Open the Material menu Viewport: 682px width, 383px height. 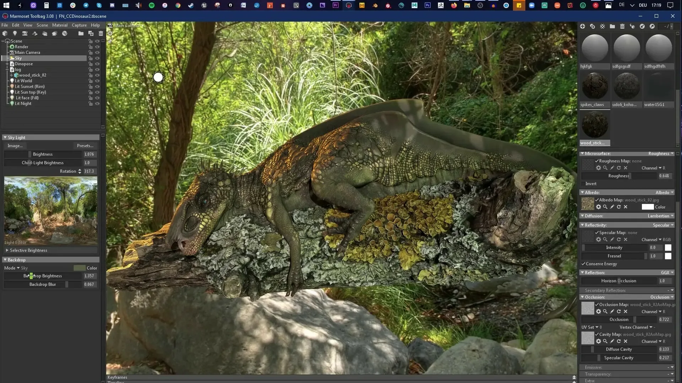[x=60, y=25]
